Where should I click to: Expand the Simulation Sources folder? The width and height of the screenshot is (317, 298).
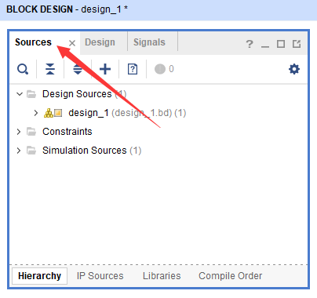(x=19, y=151)
